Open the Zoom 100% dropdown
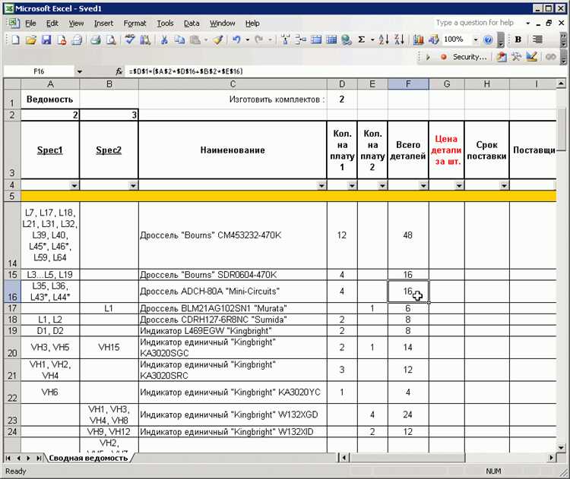 tap(476, 39)
